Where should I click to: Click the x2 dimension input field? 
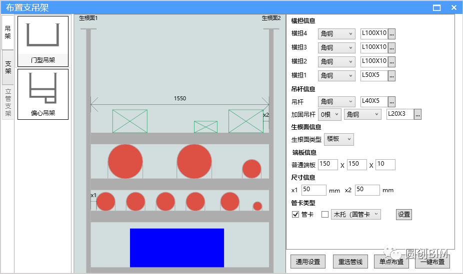tap(367, 190)
